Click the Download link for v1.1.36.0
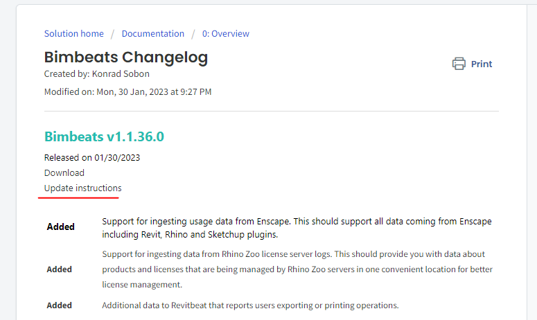This screenshot has height=320, width=537. [x=64, y=173]
